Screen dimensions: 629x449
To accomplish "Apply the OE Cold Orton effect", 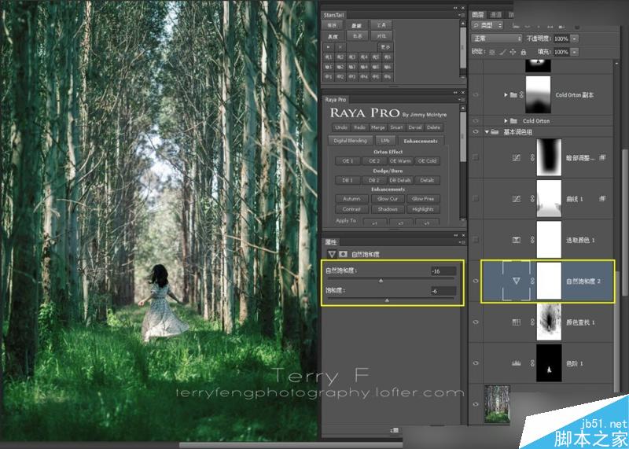I will coord(427,161).
